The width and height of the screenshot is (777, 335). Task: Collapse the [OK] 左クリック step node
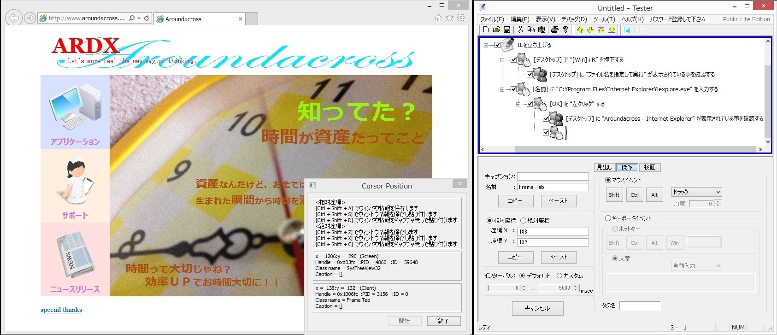click(x=518, y=104)
